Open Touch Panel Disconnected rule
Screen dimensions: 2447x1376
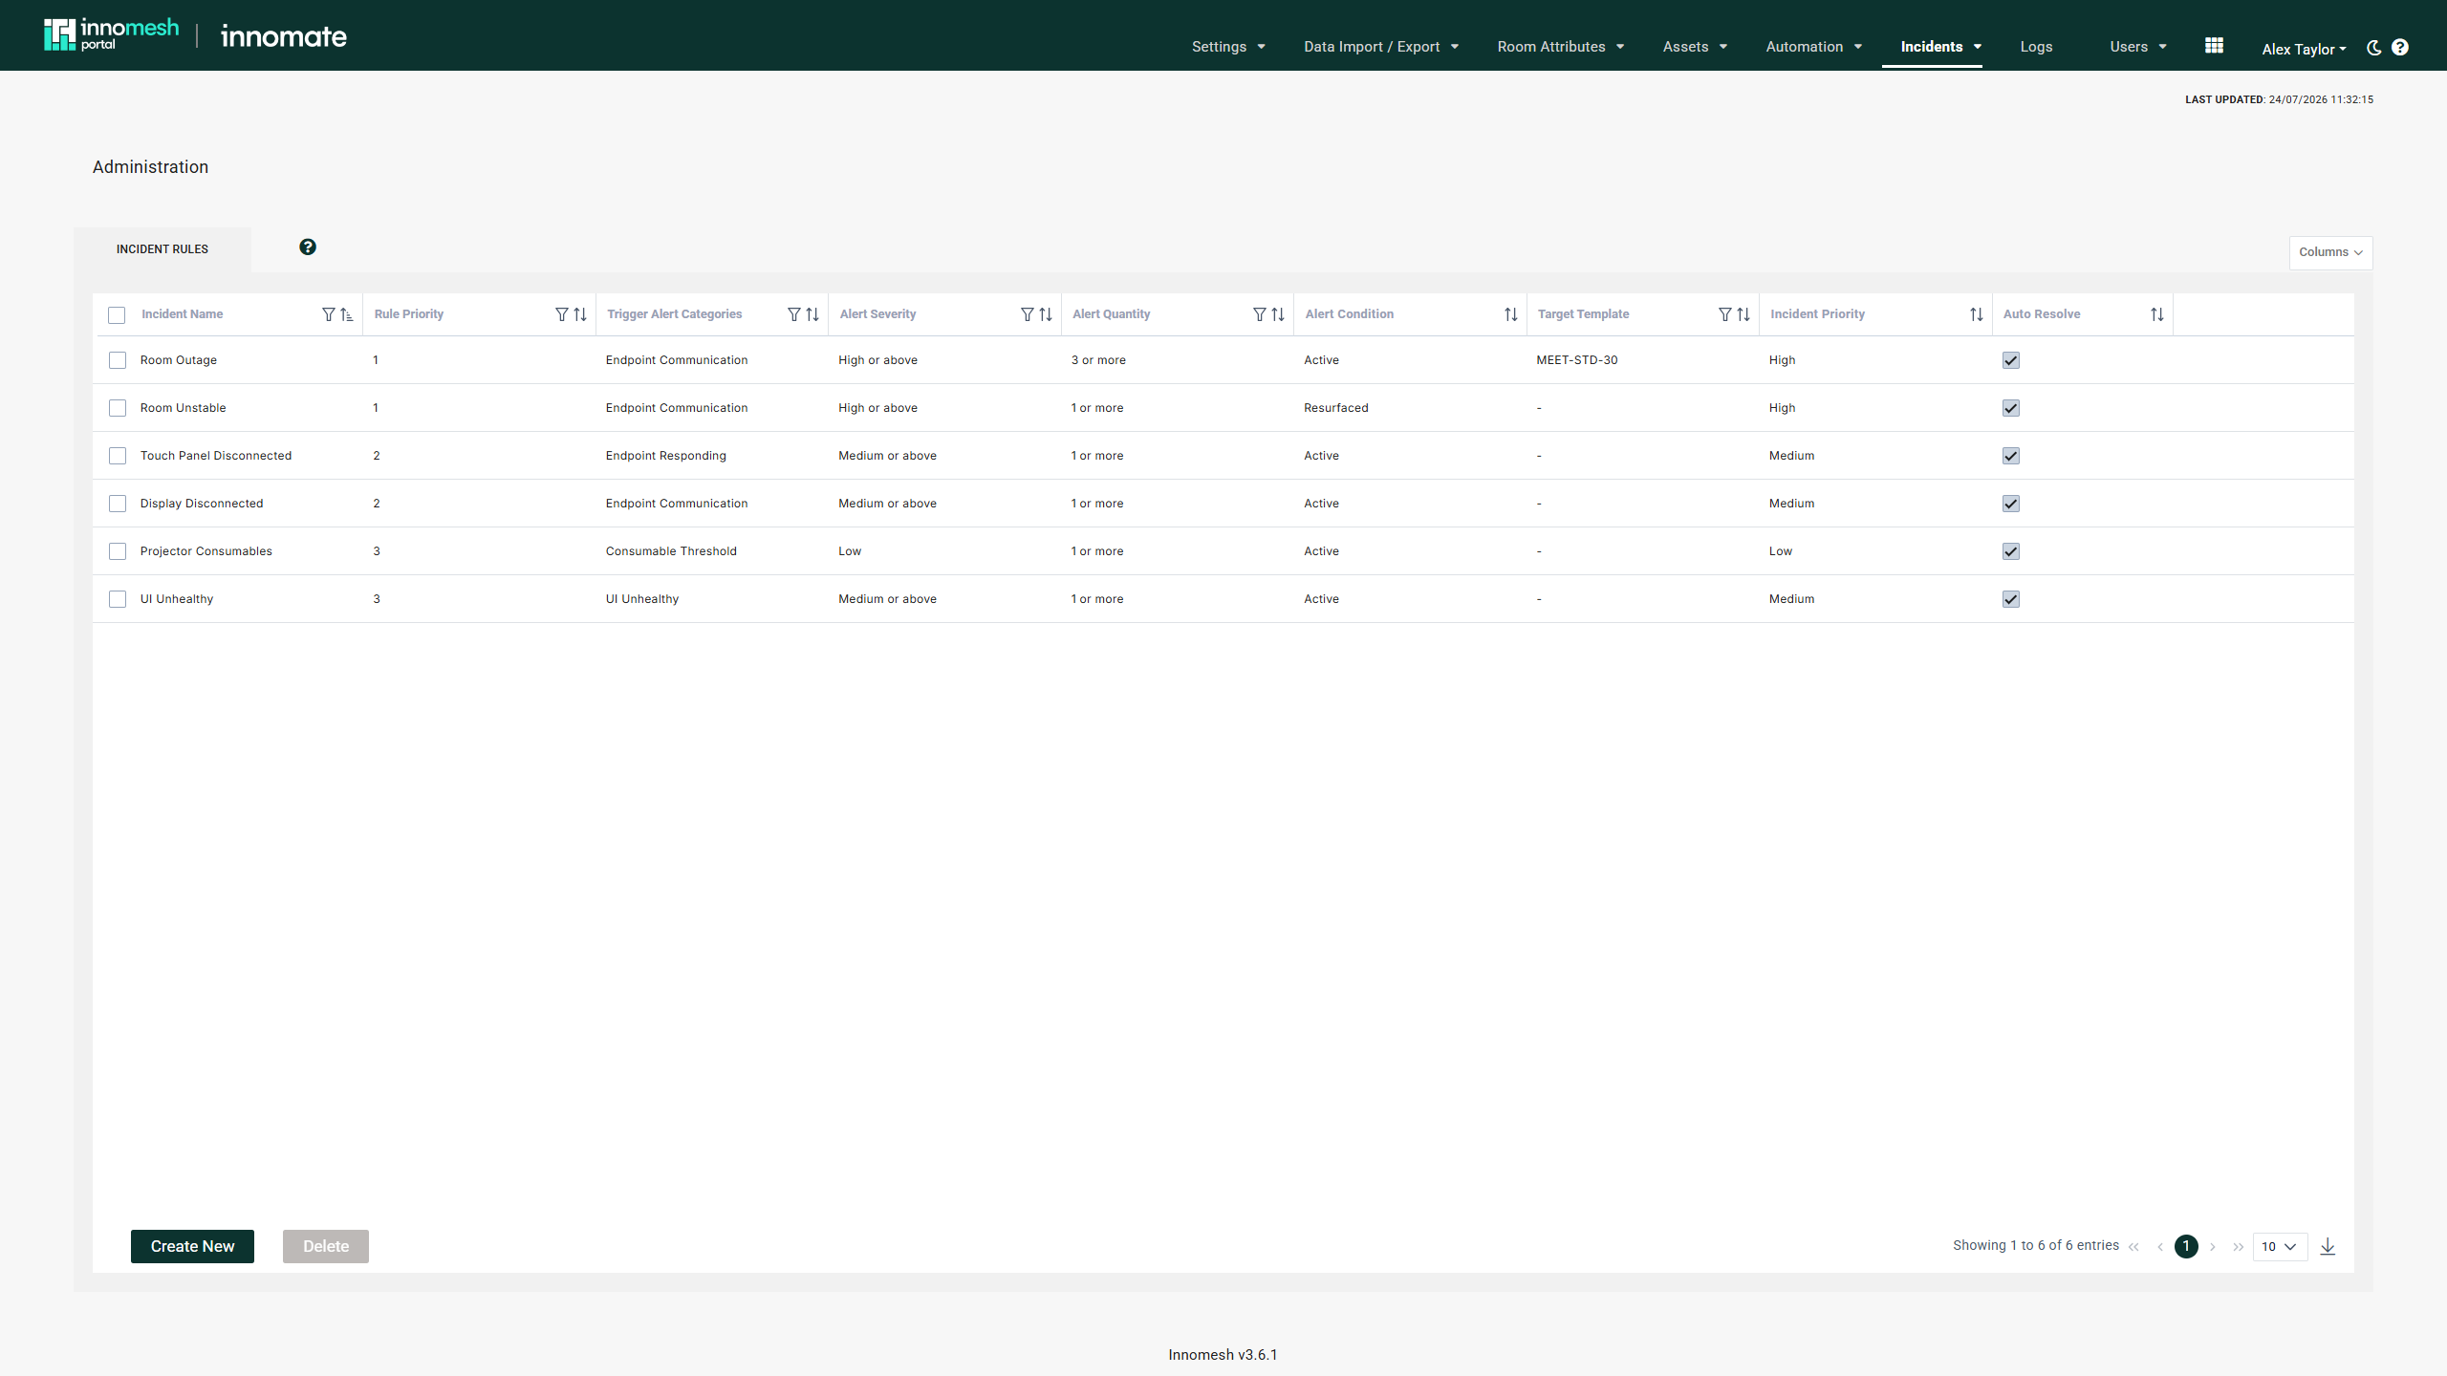point(216,456)
